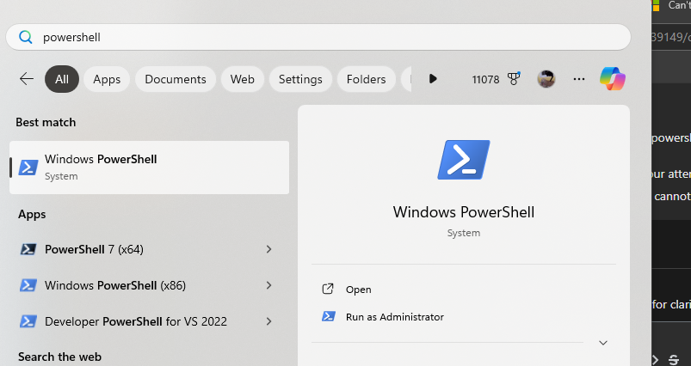Go back using the left arrow

pos(27,79)
